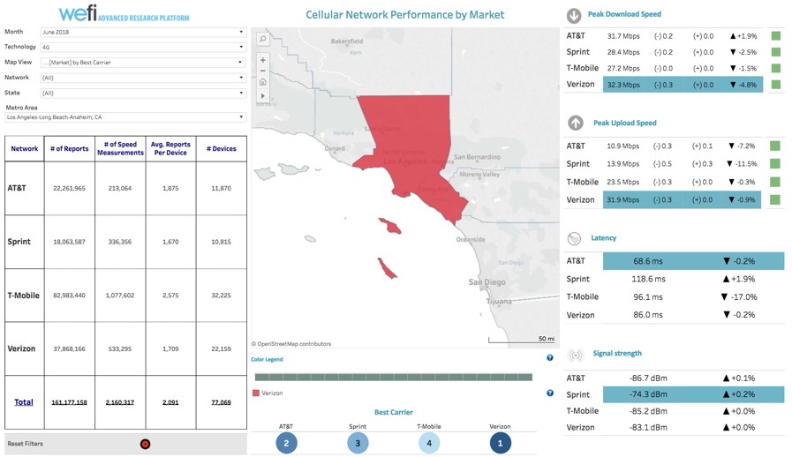Click the 1,077,602 speed measurements cell
Screen dimensions: 792x457
coord(120,296)
